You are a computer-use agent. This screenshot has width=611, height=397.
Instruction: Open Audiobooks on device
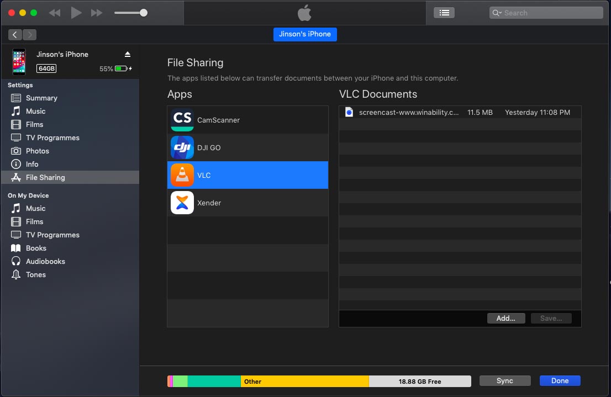(70, 261)
